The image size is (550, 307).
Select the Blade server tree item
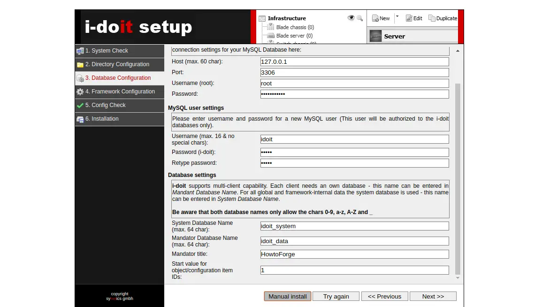[x=294, y=36]
